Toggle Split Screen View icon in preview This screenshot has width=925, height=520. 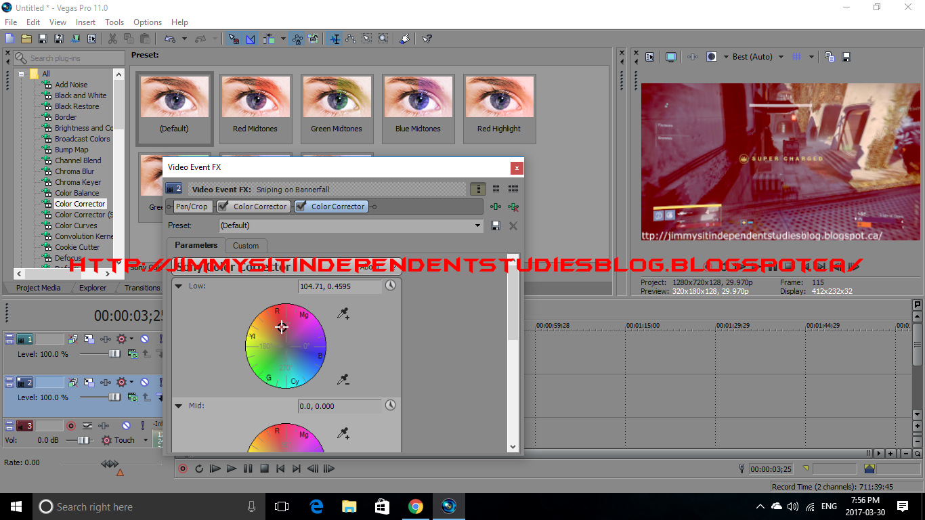[712, 57]
